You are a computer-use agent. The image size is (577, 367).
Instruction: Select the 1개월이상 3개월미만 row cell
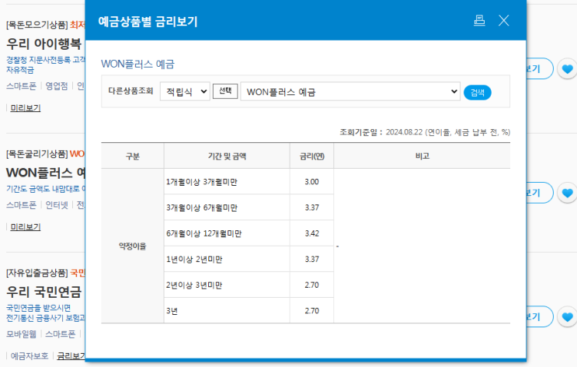coord(227,182)
